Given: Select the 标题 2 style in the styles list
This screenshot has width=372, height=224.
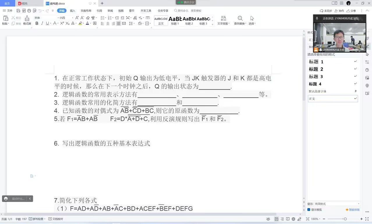Looking at the screenshot, I should point(316,69).
